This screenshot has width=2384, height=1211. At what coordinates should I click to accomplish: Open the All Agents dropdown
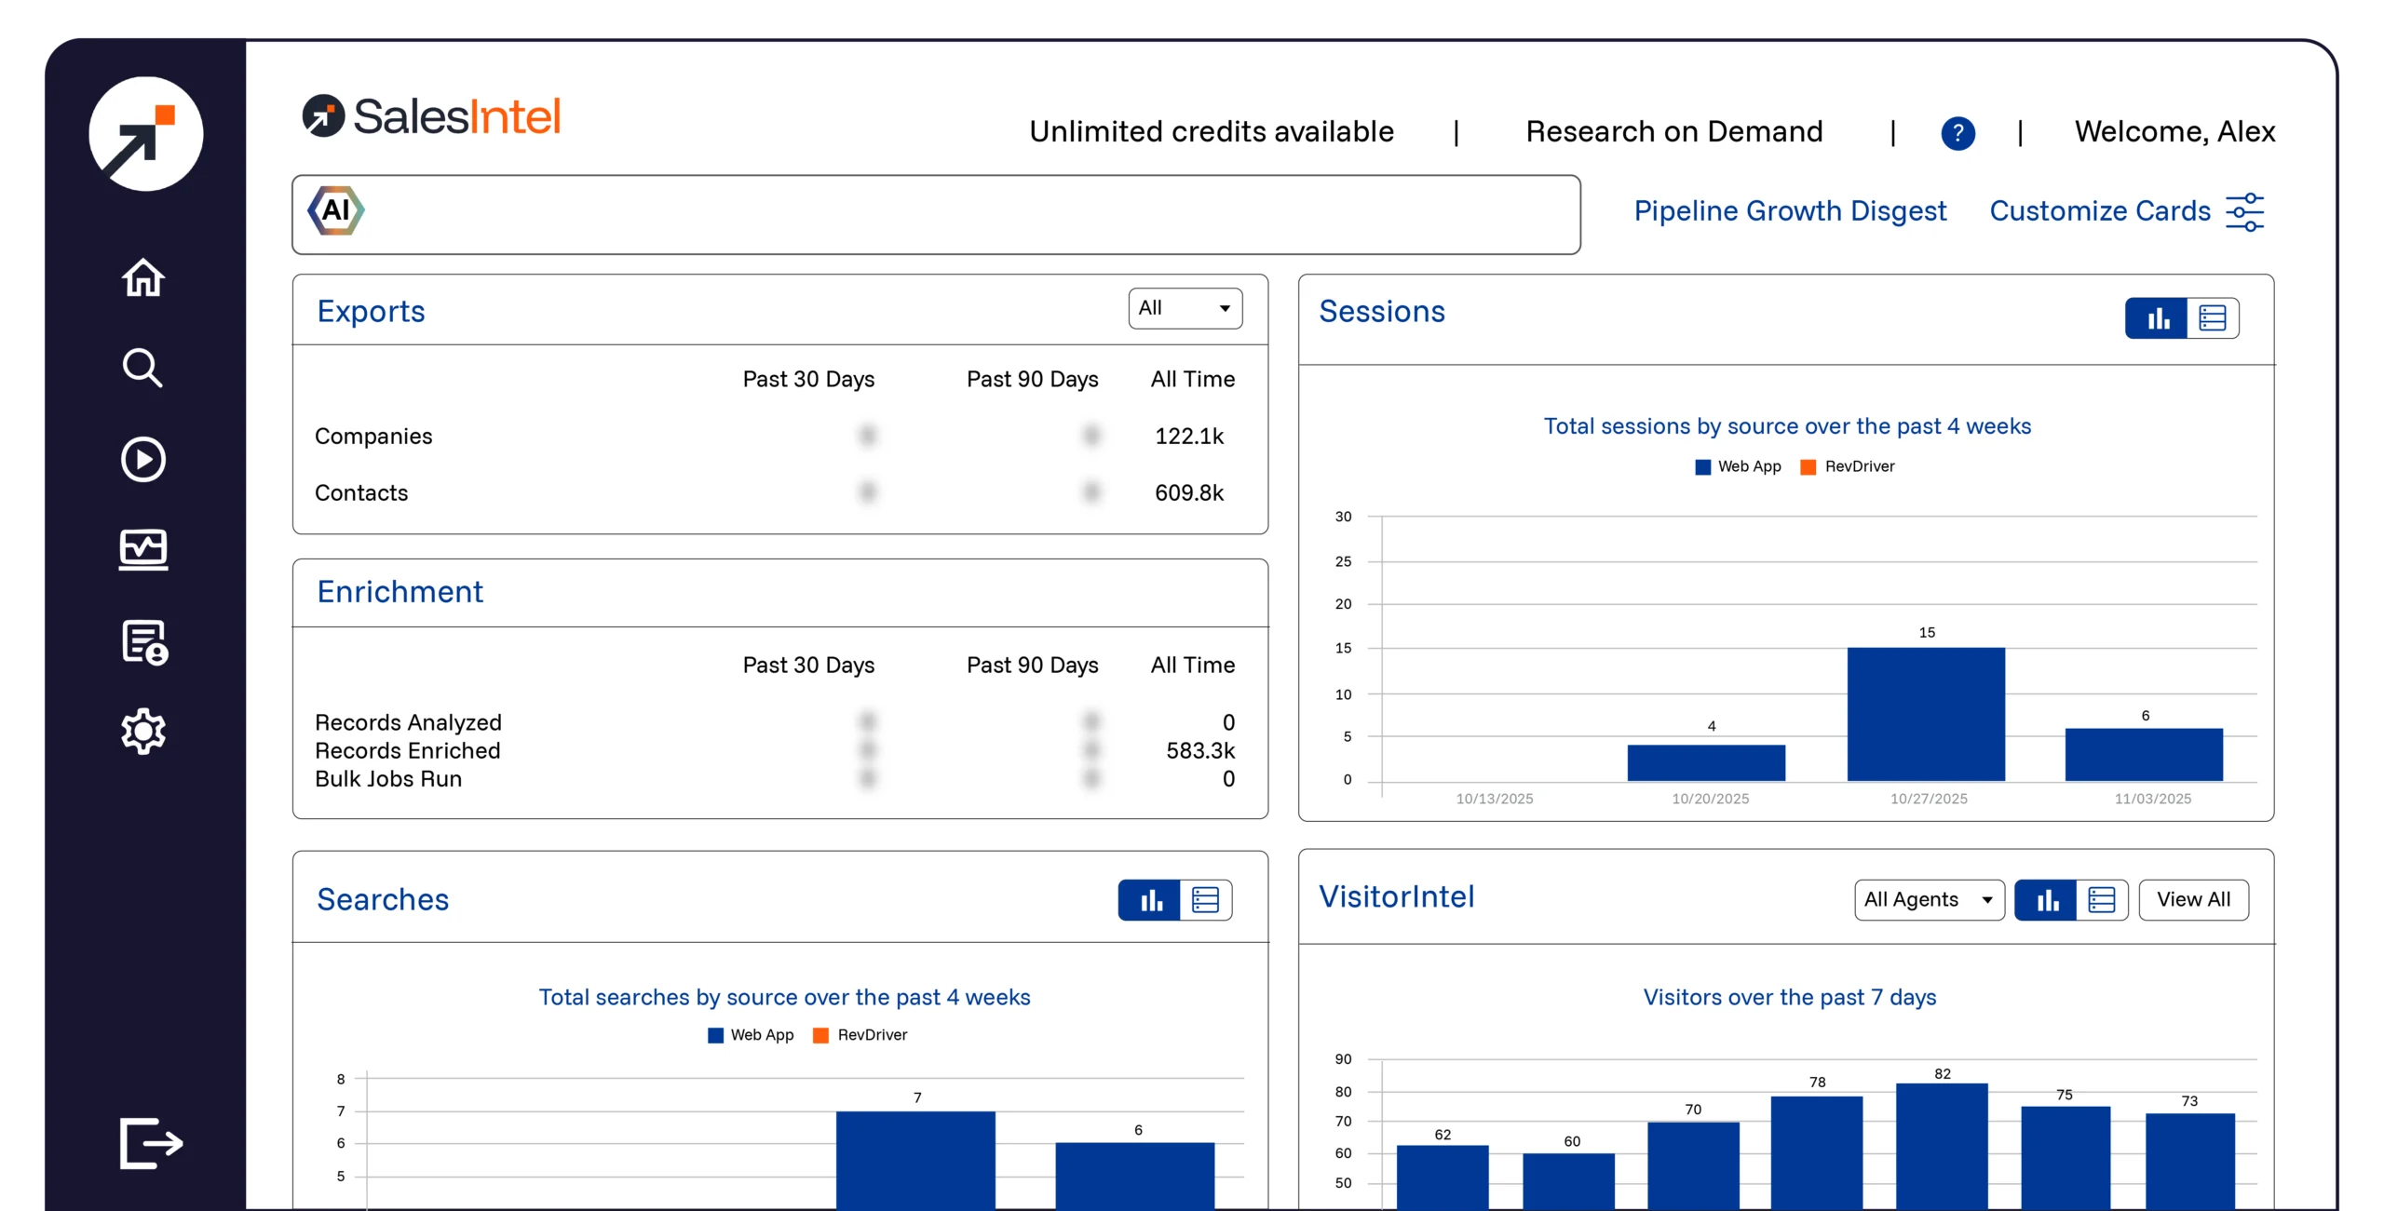pos(1930,900)
